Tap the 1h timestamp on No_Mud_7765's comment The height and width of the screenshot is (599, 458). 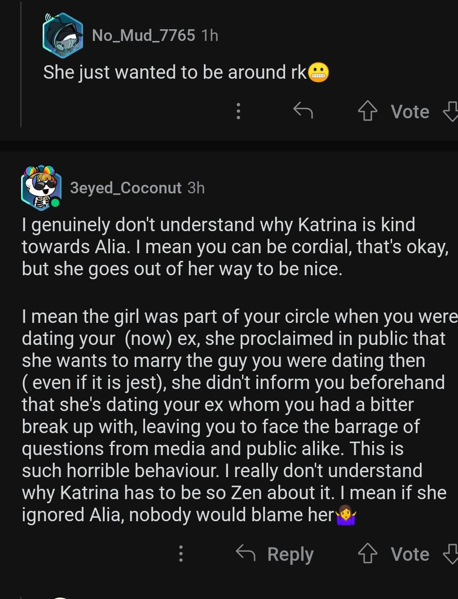click(210, 35)
